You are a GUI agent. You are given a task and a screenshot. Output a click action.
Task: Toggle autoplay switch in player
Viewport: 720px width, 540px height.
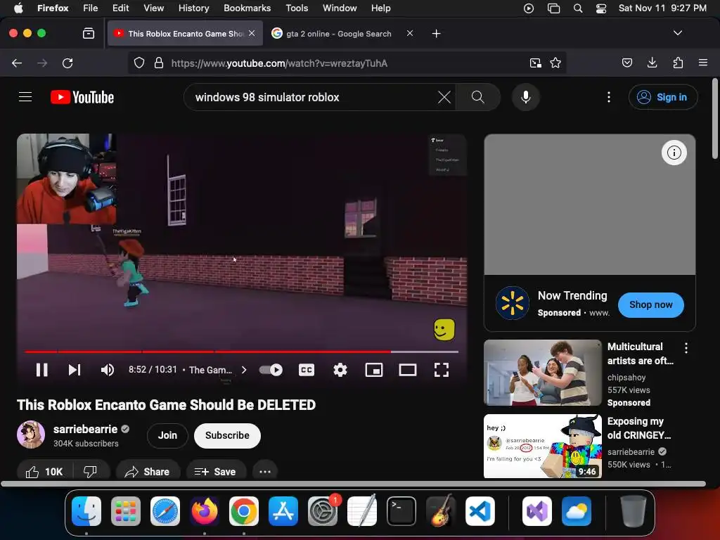pyautogui.click(x=271, y=370)
